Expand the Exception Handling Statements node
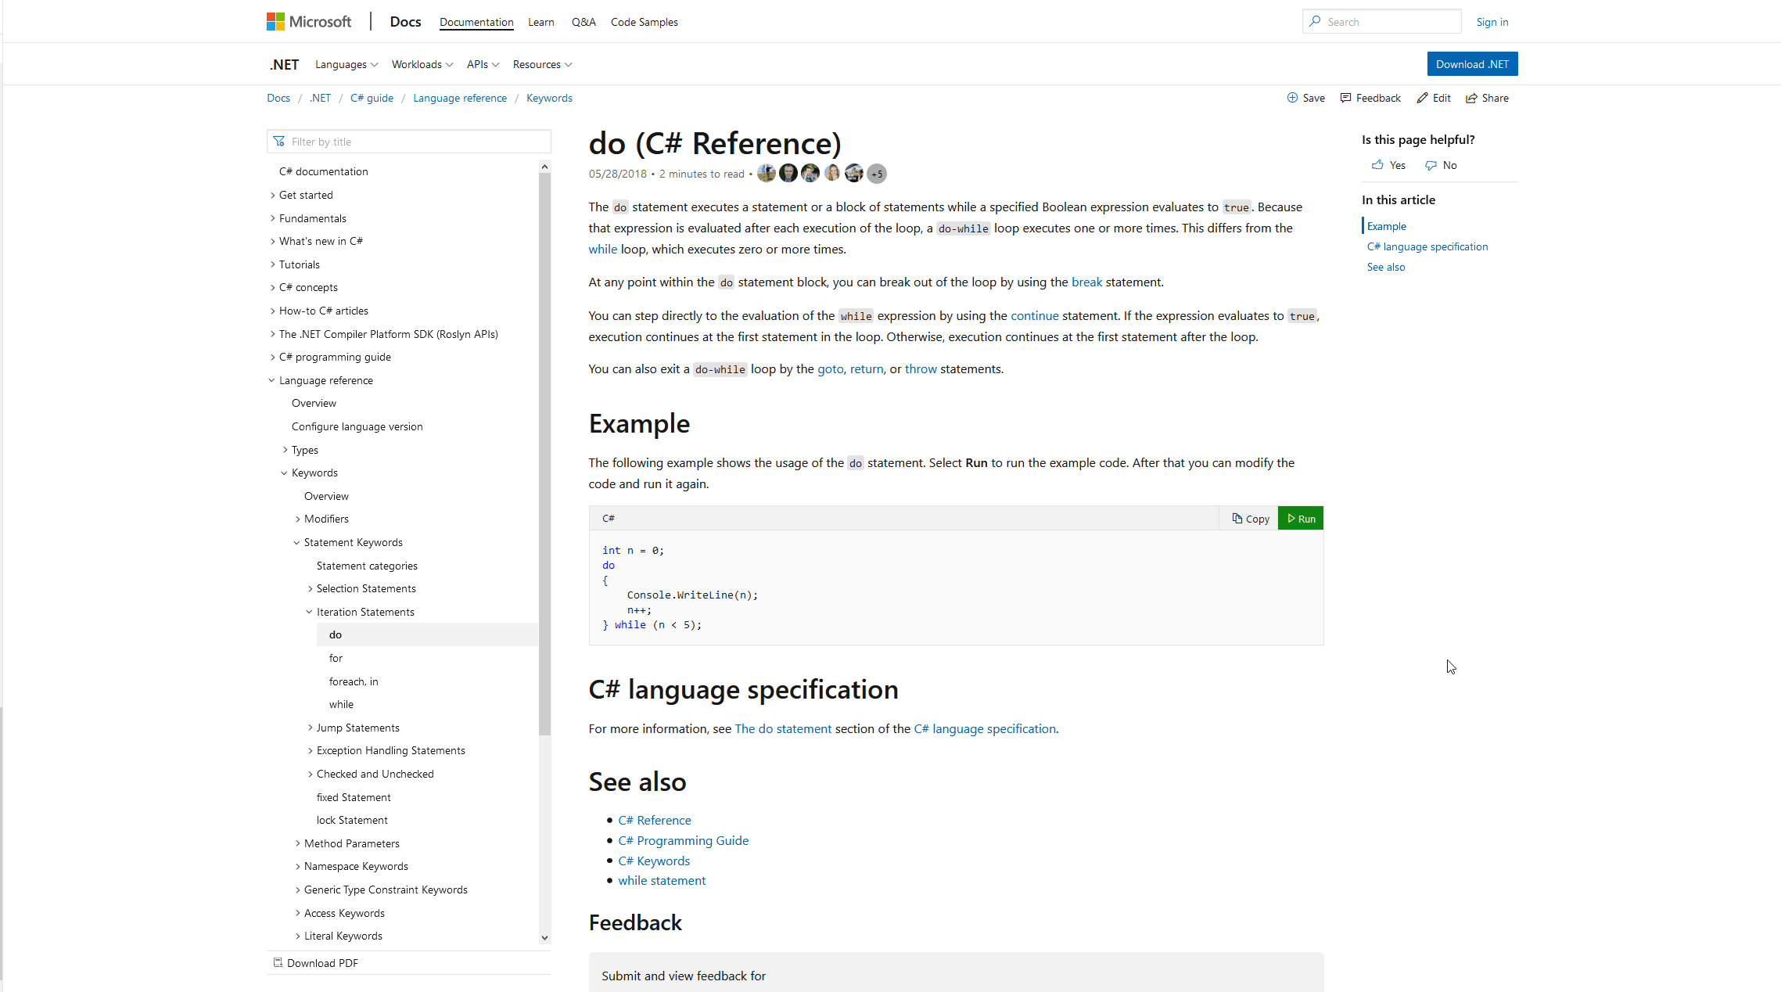Screen dimensions: 1781x992 tap(310, 750)
